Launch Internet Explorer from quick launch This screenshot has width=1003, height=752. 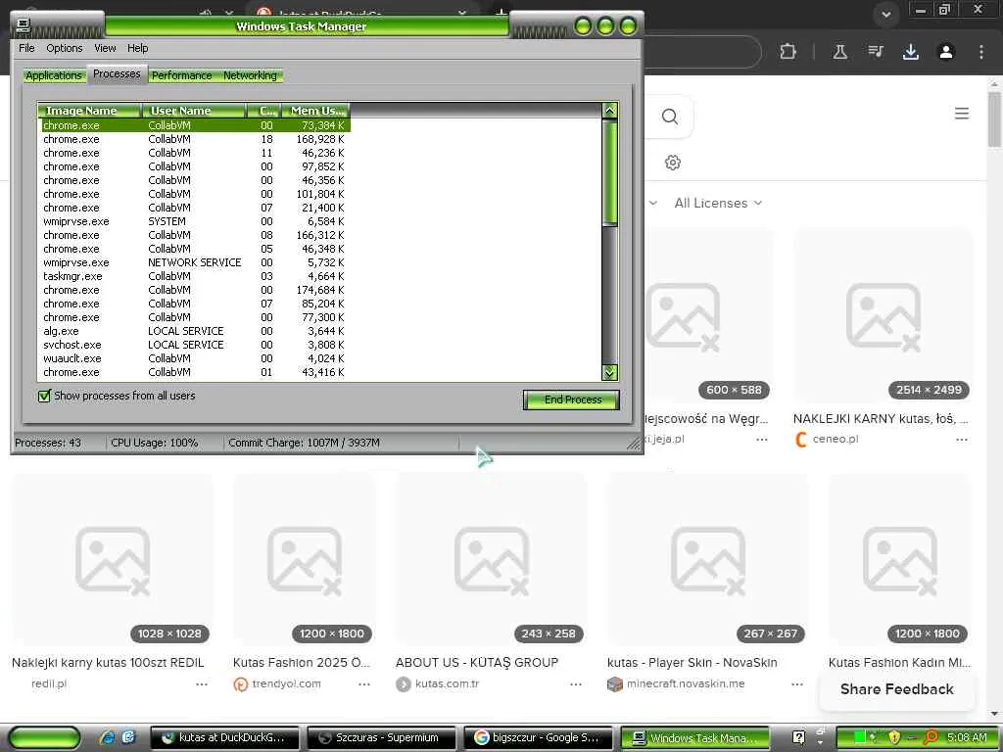(x=108, y=737)
